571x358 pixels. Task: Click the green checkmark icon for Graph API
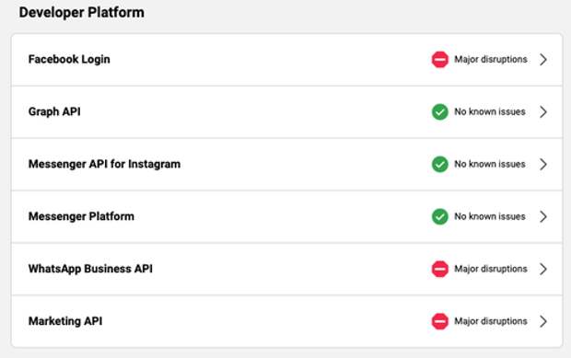point(440,111)
